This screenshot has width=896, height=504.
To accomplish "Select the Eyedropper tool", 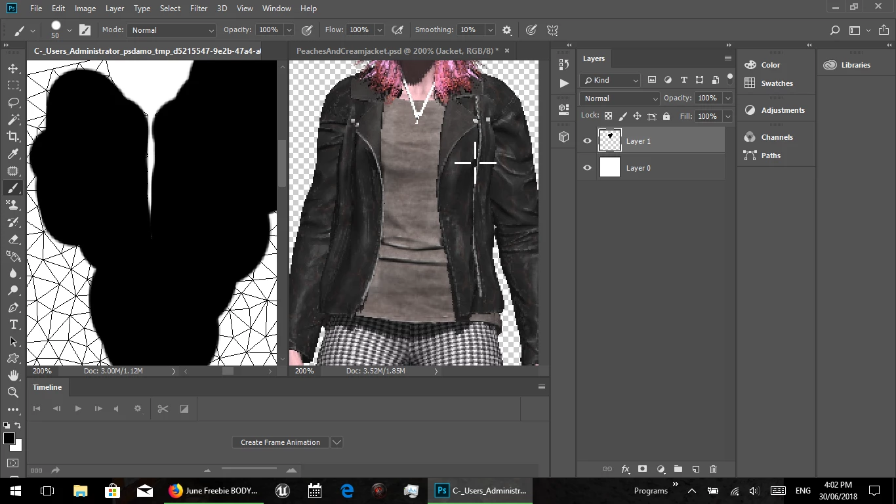I will [x=13, y=154].
